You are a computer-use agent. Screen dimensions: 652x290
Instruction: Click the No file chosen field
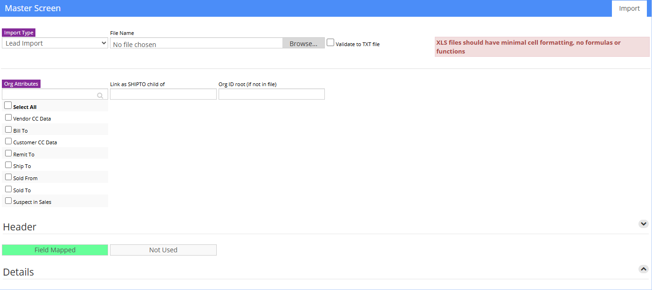tap(196, 43)
